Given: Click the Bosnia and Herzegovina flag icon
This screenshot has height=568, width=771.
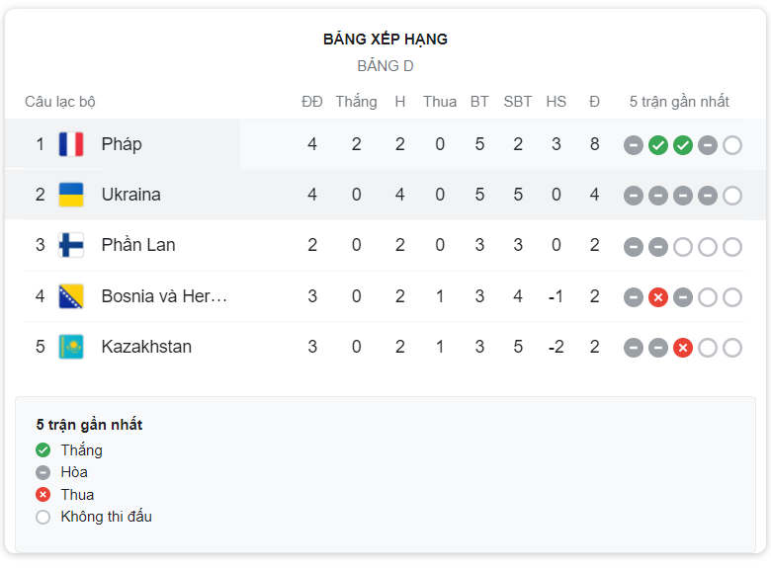Looking at the screenshot, I should pos(71,296).
